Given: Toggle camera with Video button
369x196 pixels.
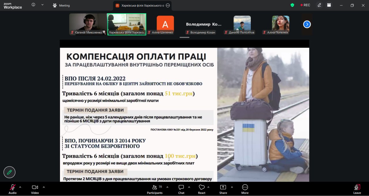Looking at the screenshot, I should pos(35,189).
